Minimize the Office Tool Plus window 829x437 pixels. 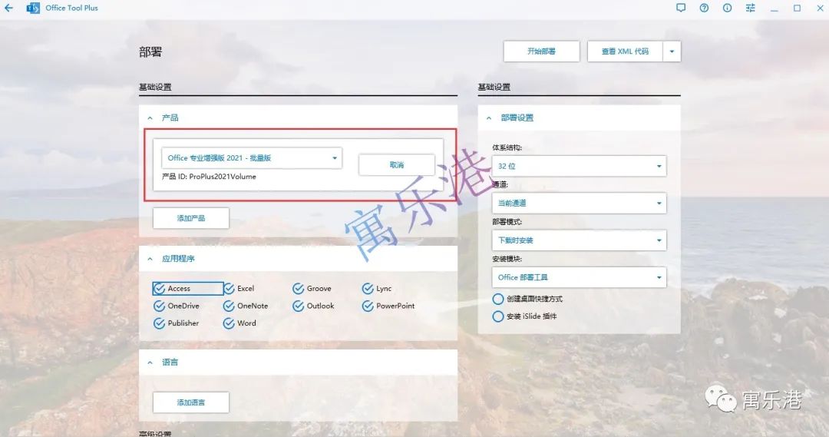point(774,8)
